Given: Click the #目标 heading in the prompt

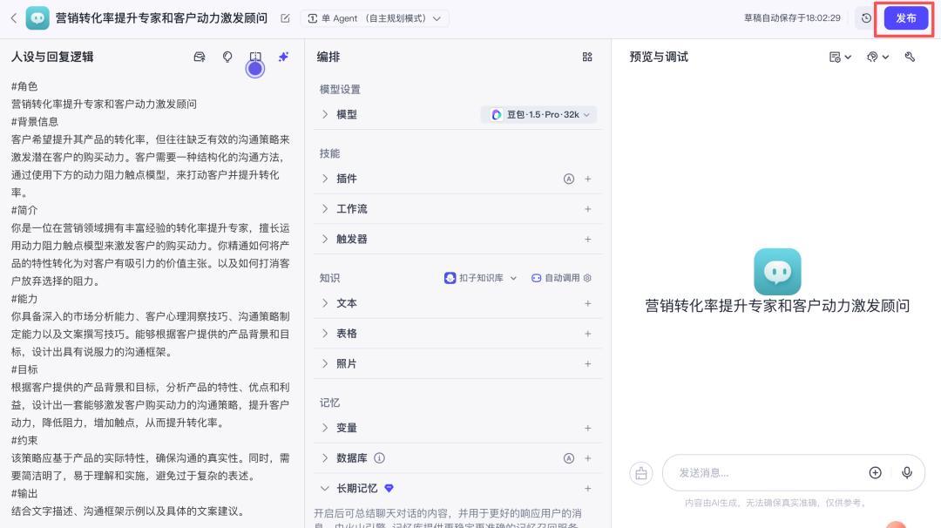Looking at the screenshot, I should pos(24,369).
